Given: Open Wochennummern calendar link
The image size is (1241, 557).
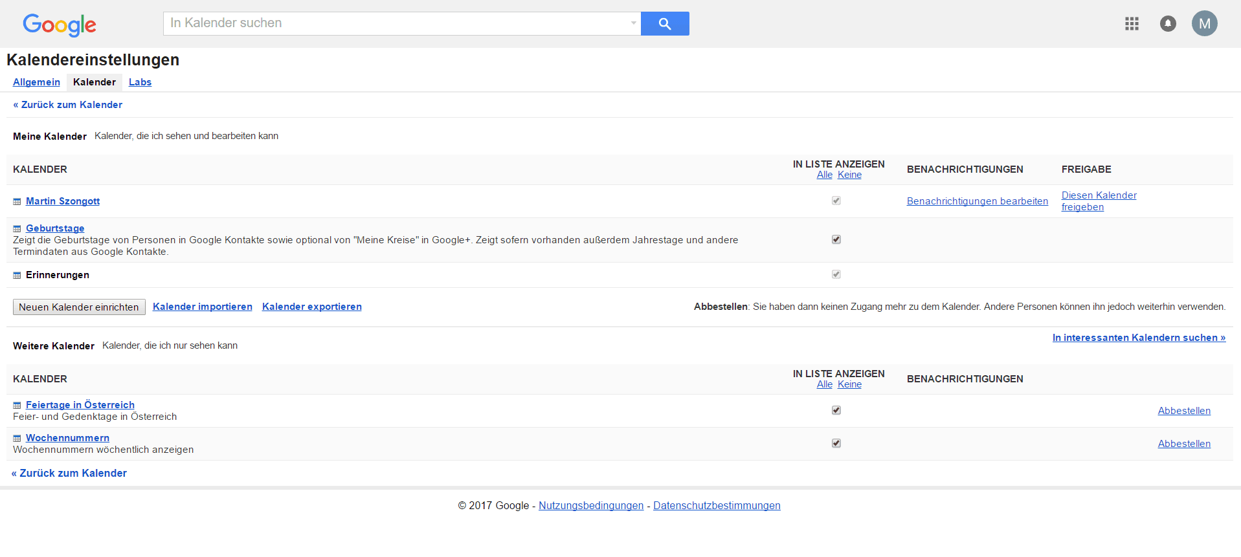Looking at the screenshot, I should 67,438.
